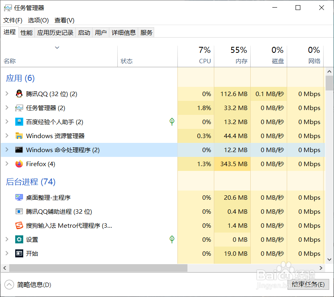Click the 44.4 MB memory value
The height and width of the screenshot is (297, 334).
[x=235, y=136]
